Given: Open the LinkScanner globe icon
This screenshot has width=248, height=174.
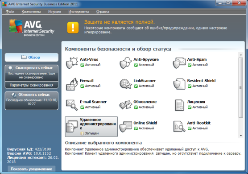Looking at the screenshot, I should [126, 84].
